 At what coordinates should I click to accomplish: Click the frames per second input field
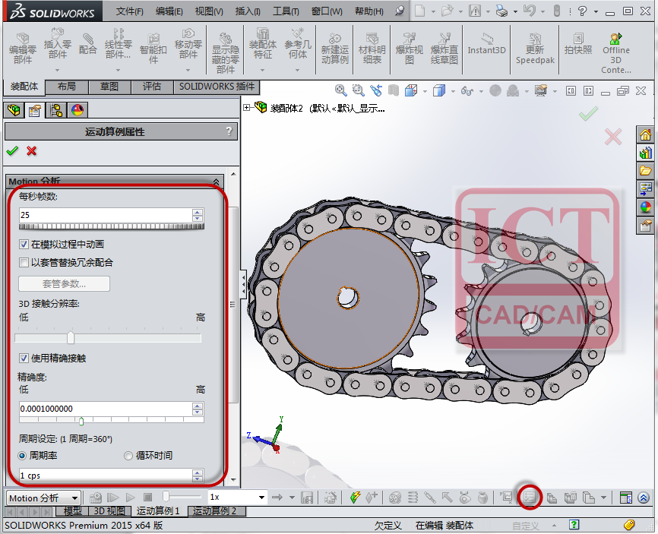(106, 215)
